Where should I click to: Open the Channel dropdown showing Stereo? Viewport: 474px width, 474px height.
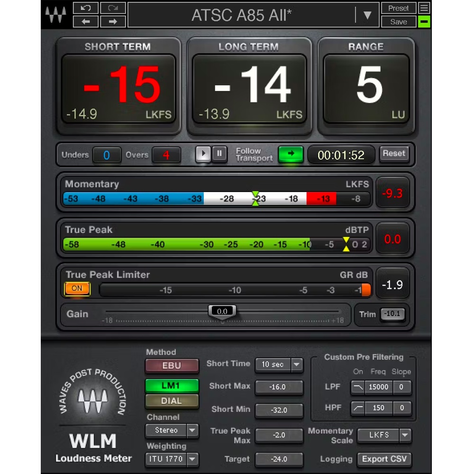click(x=172, y=430)
